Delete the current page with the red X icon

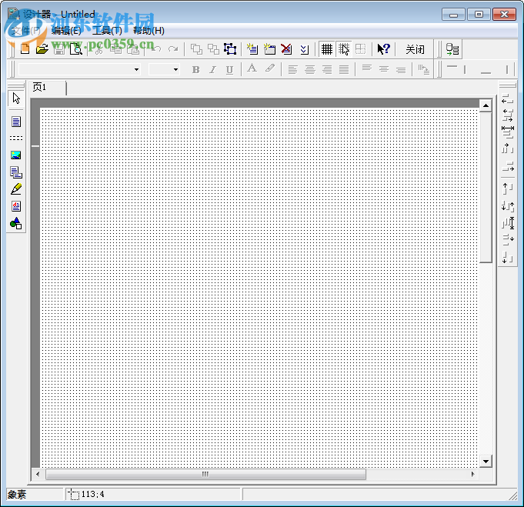point(286,49)
